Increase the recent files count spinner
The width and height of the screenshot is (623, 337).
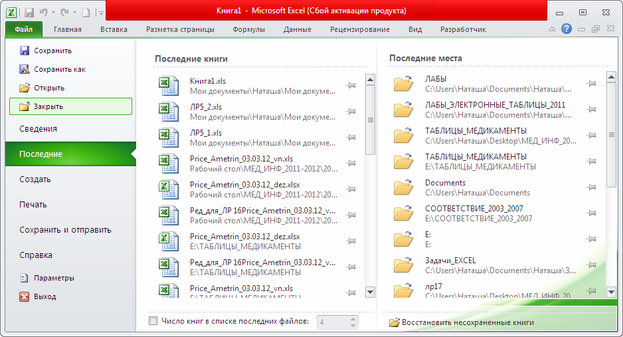coord(353,319)
